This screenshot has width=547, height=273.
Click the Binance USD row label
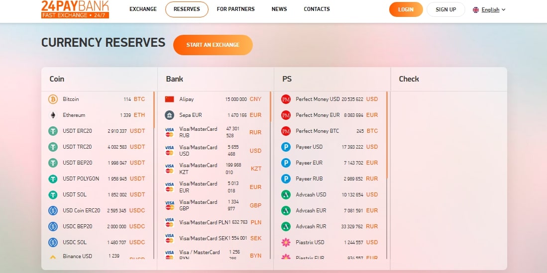[x=78, y=256]
